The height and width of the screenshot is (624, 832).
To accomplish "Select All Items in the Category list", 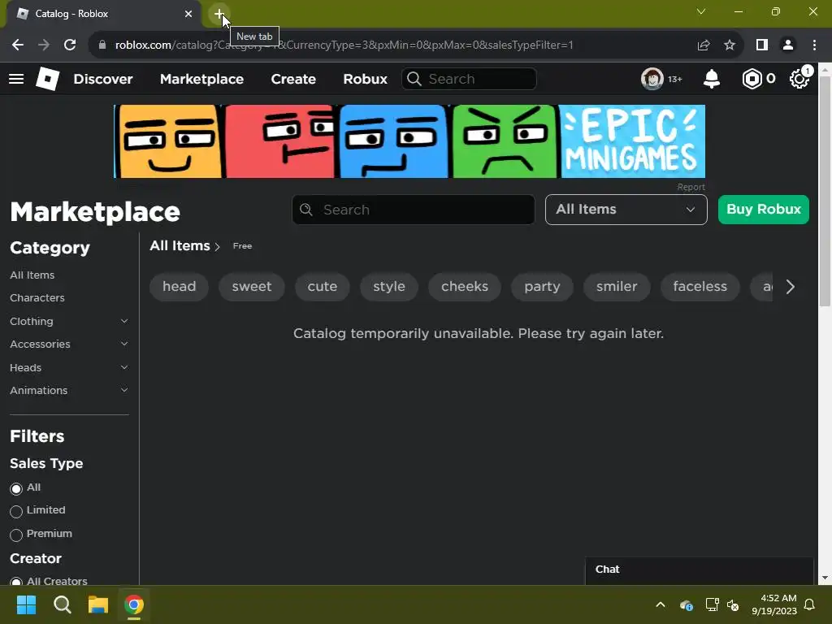I will 32,275.
